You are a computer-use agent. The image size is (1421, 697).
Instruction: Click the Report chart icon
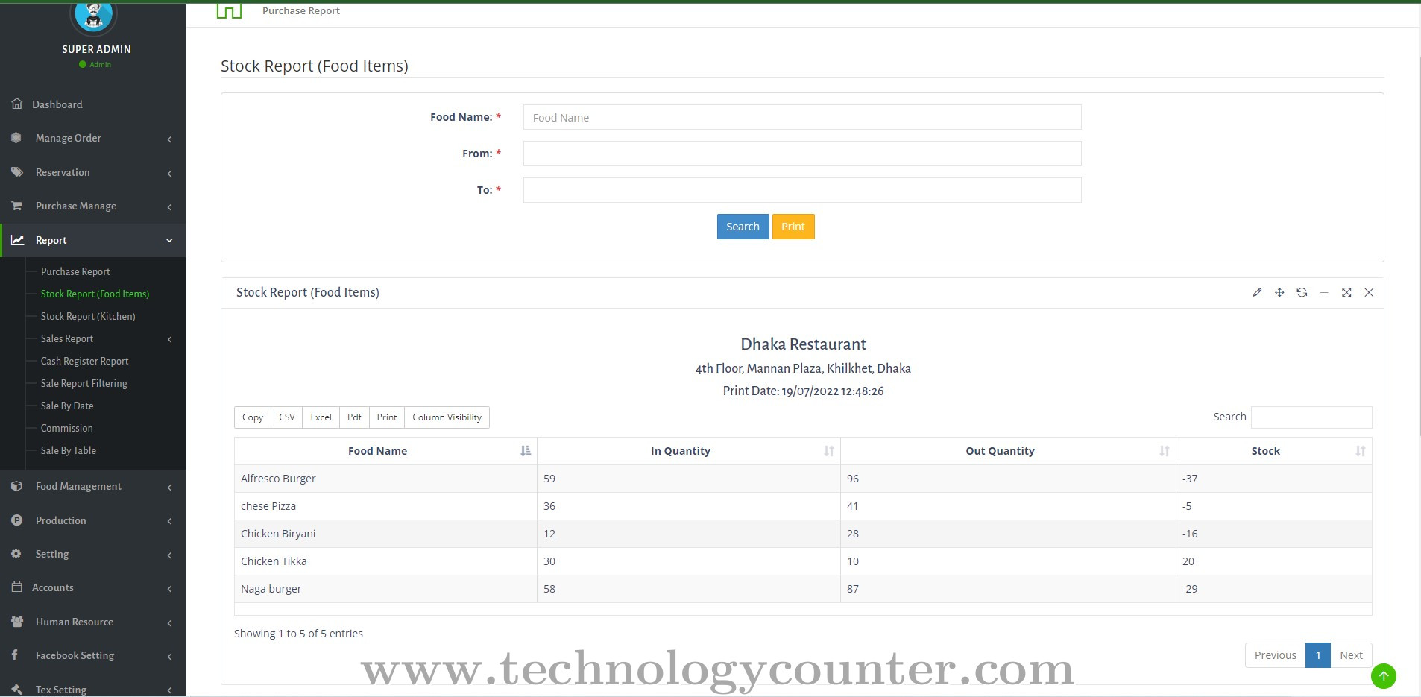pos(17,240)
